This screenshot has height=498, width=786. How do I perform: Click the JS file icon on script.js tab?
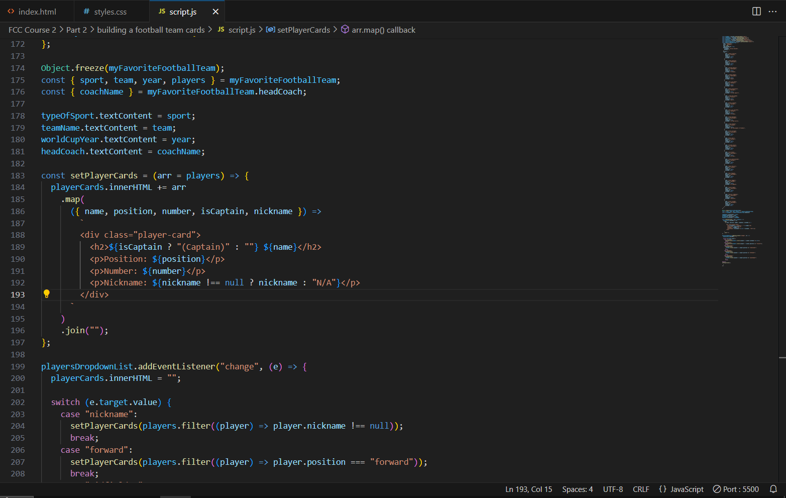click(162, 12)
